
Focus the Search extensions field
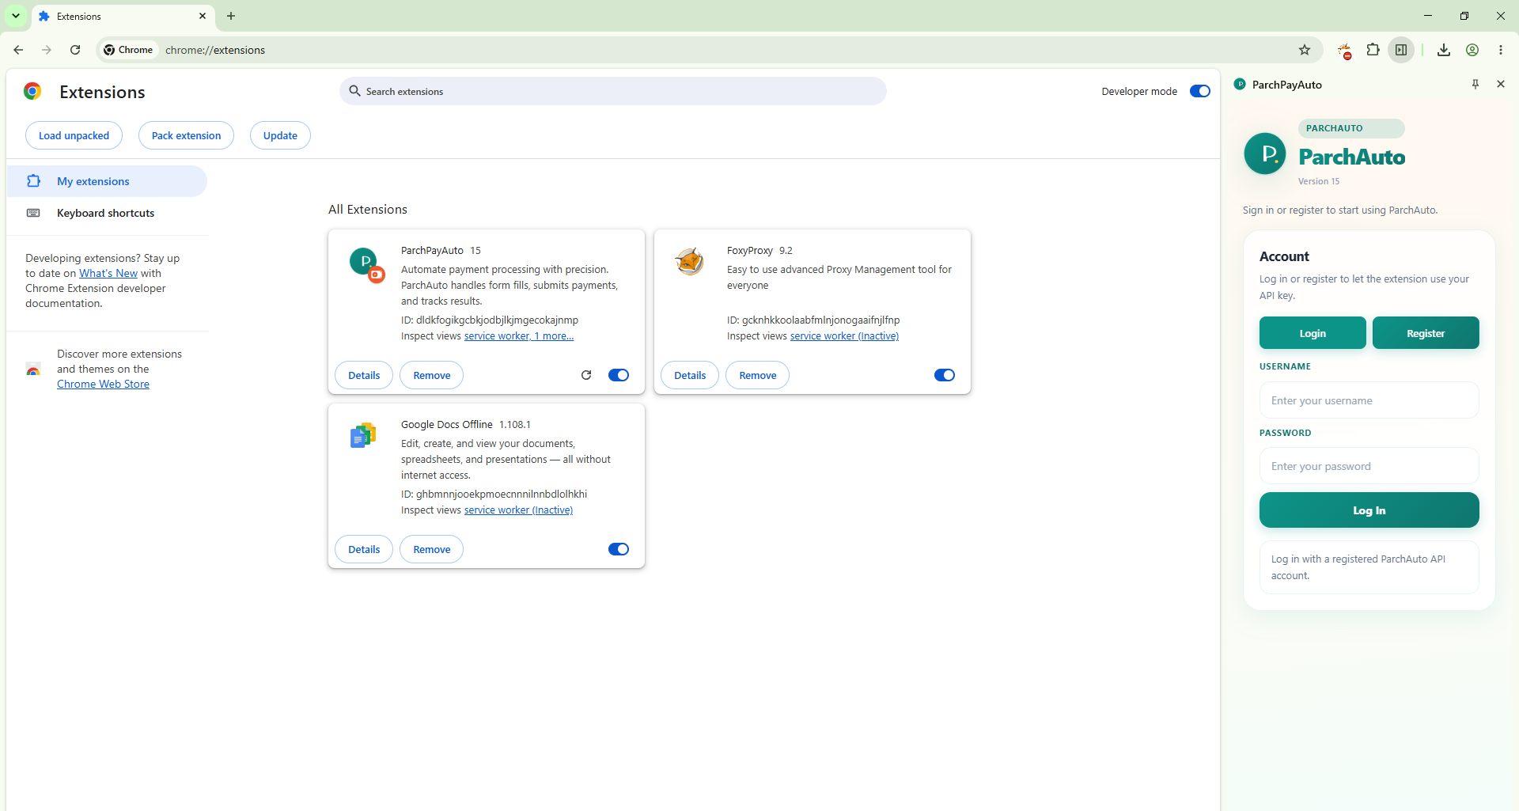pos(613,91)
